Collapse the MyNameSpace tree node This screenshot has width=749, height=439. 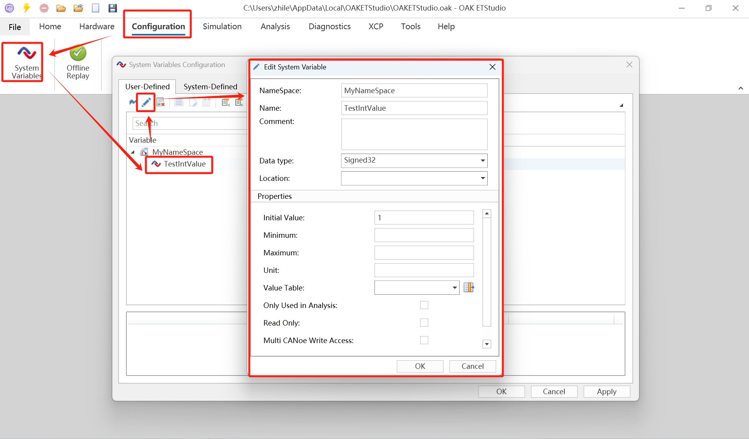pos(133,152)
